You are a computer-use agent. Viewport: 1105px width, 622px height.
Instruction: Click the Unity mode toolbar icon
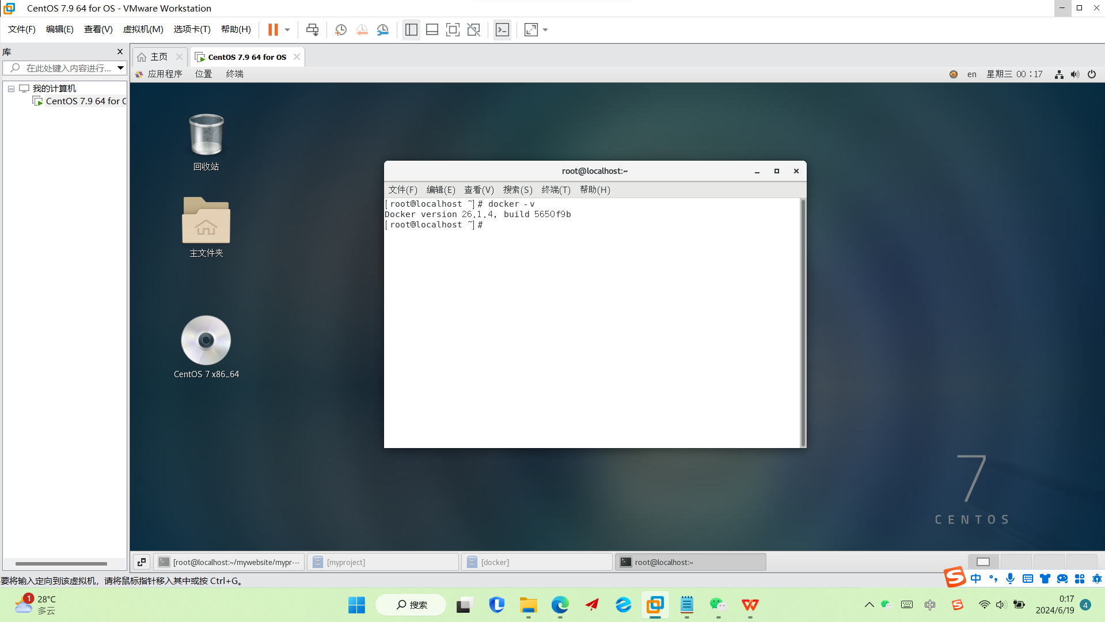coord(473,29)
